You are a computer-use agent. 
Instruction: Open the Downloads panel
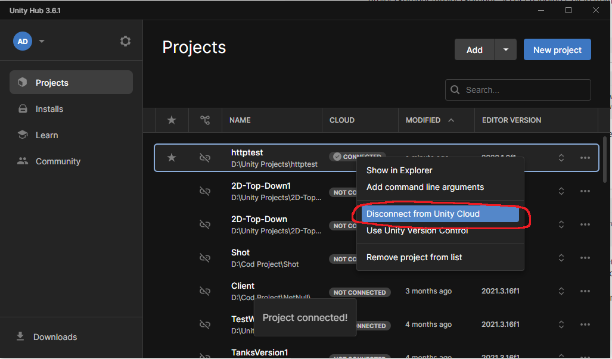pyautogui.click(x=55, y=337)
